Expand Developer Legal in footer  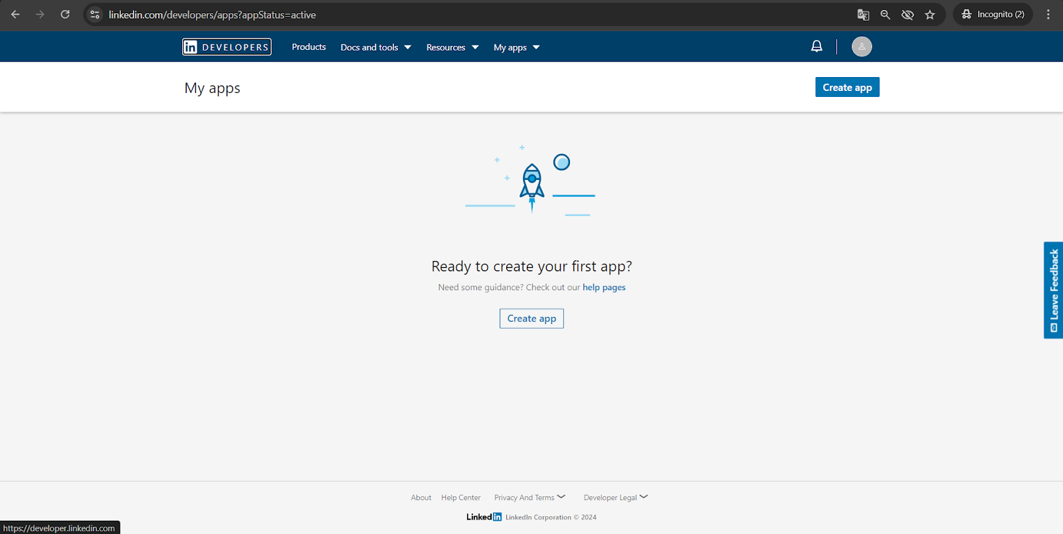[616, 497]
